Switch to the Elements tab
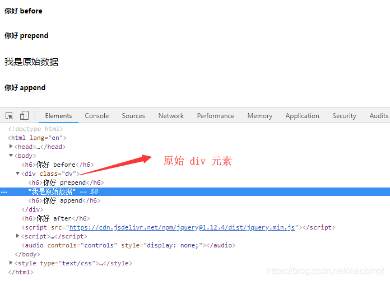 point(58,116)
